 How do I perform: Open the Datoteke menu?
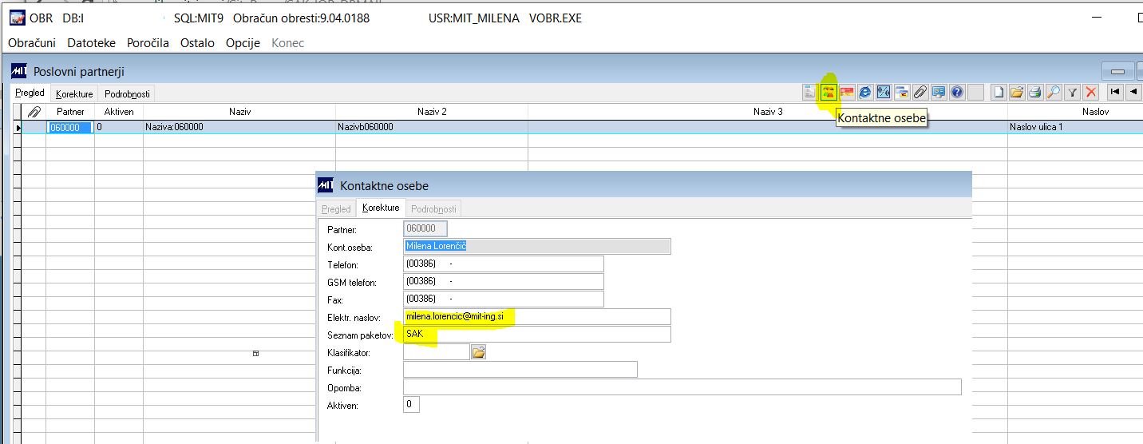pyautogui.click(x=91, y=43)
